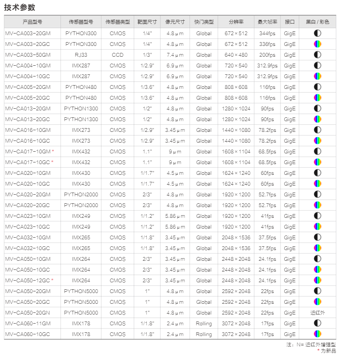Click the 近红外 label in MV-CA050-20GN row
Viewport: 340px width, 355px height.
[x=317, y=313]
